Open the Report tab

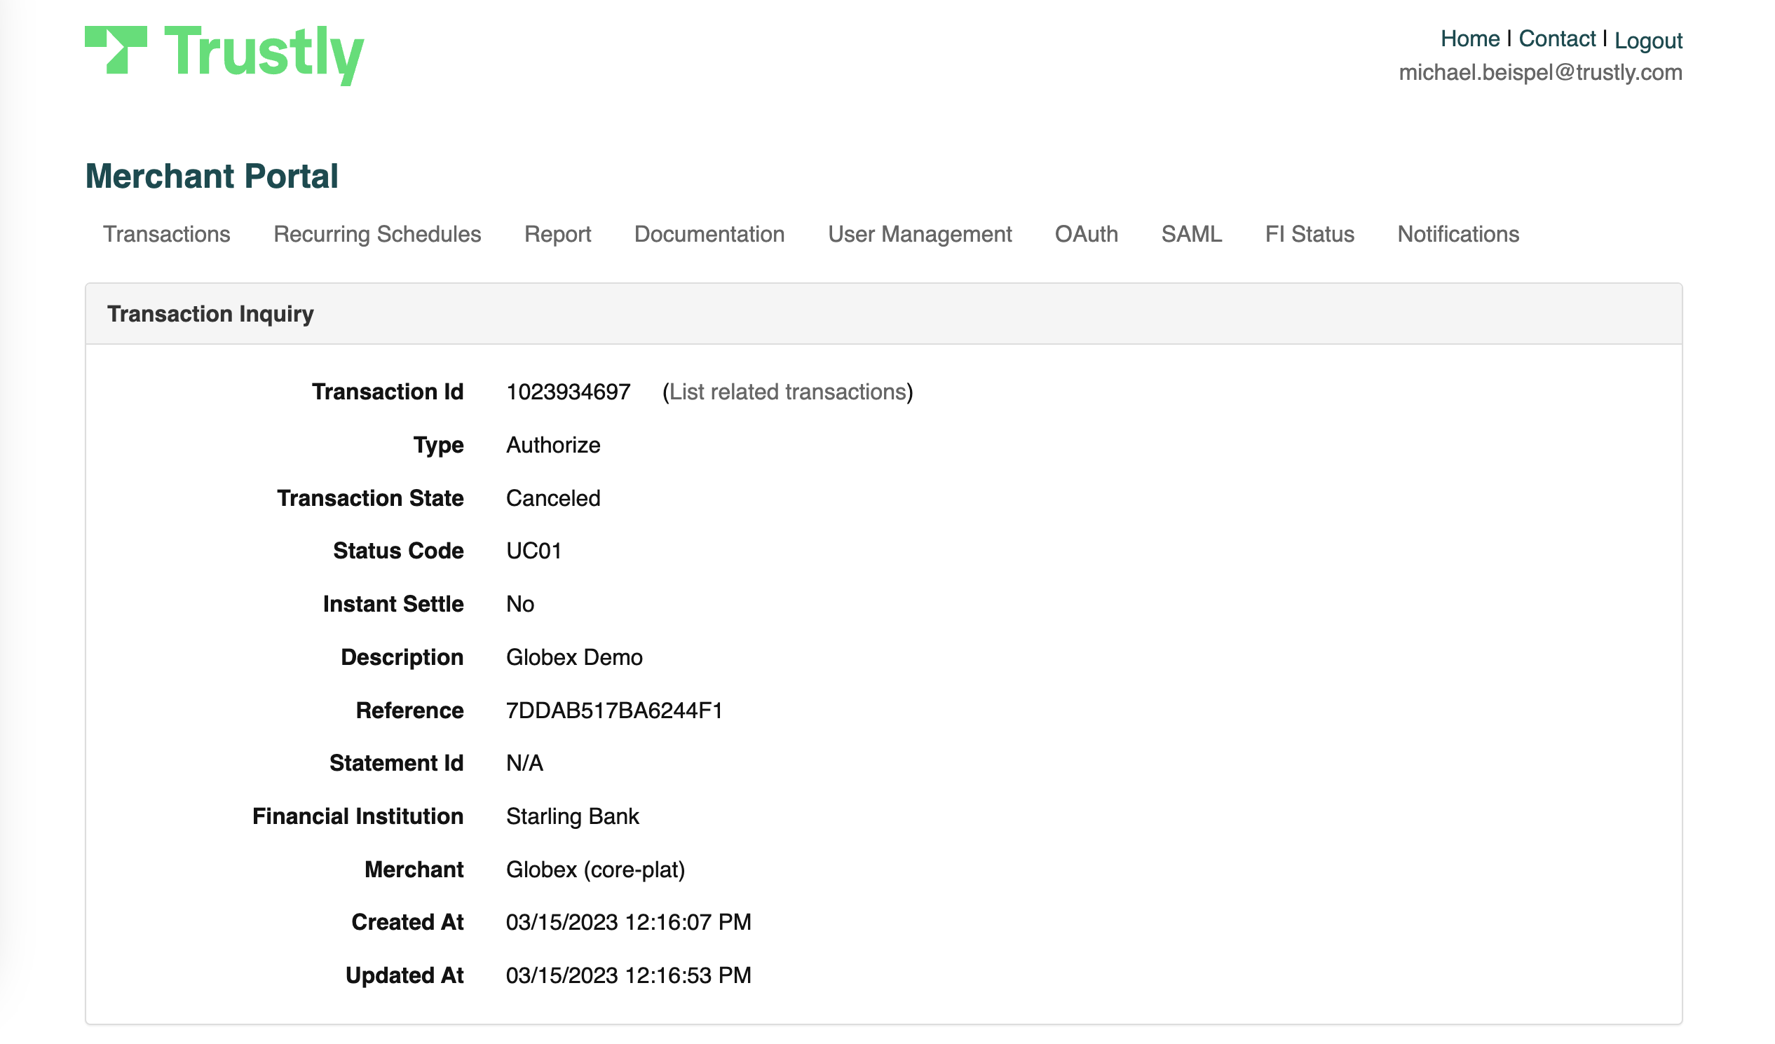557,235
